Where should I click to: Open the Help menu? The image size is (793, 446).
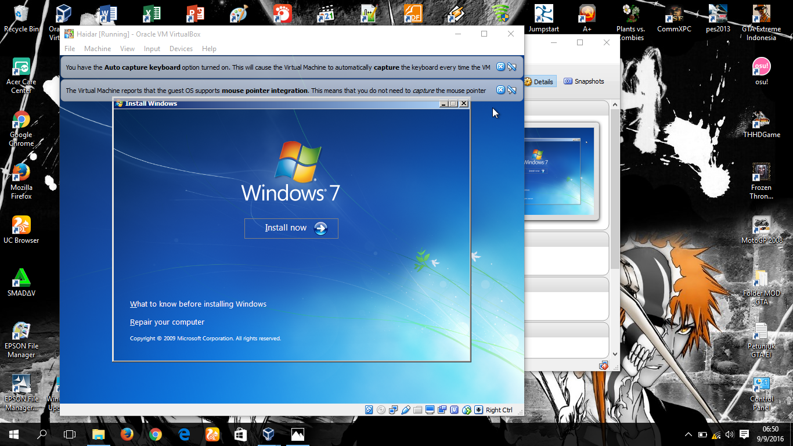click(209, 49)
